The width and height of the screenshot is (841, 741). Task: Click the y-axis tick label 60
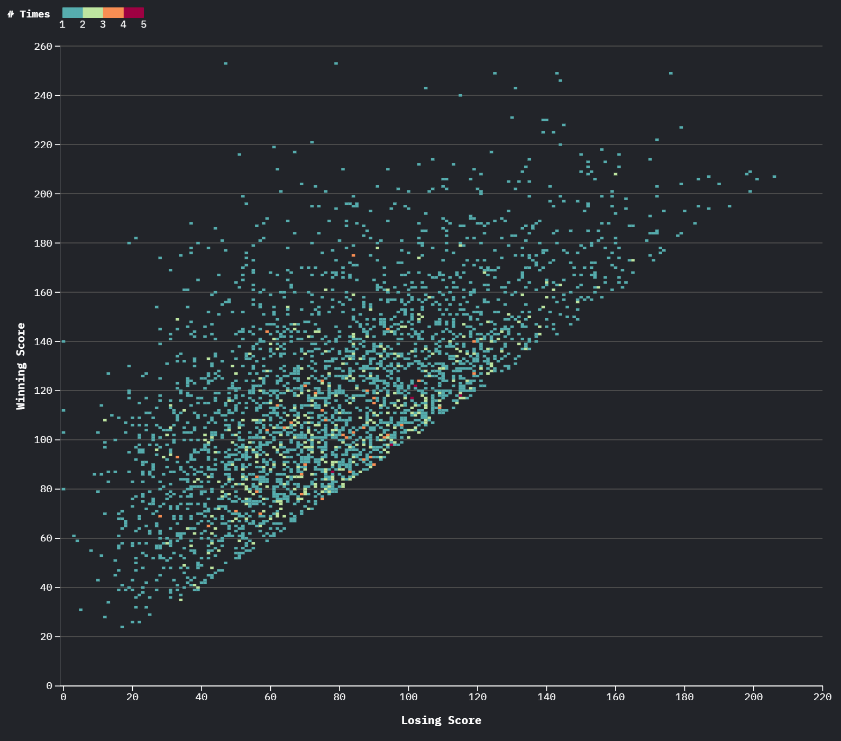[x=47, y=538]
